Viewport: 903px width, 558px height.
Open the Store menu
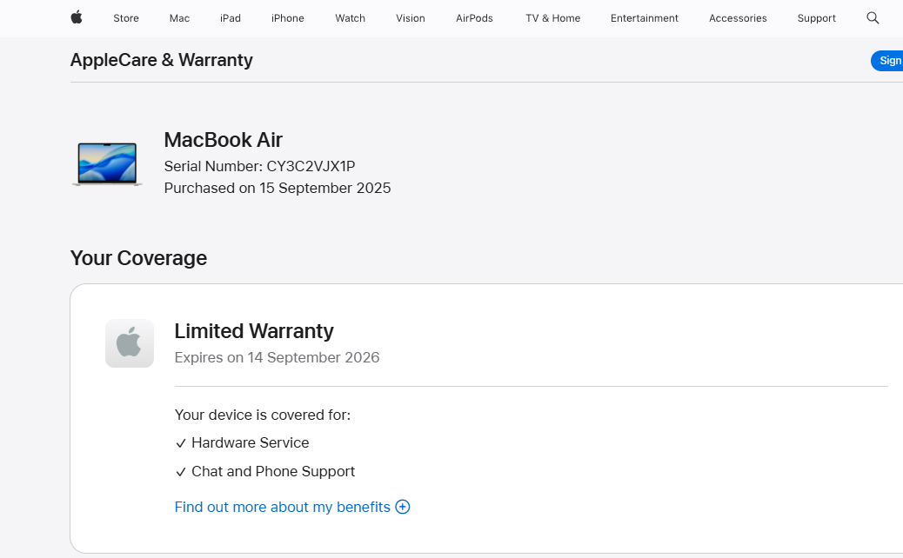(x=126, y=18)
